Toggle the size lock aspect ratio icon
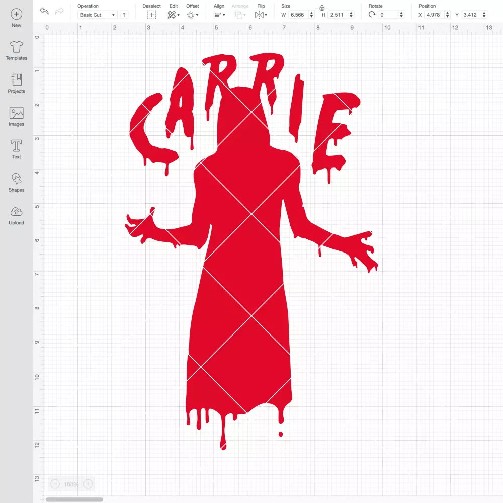Viewport: 503px width, 503px height. [322, 8]
